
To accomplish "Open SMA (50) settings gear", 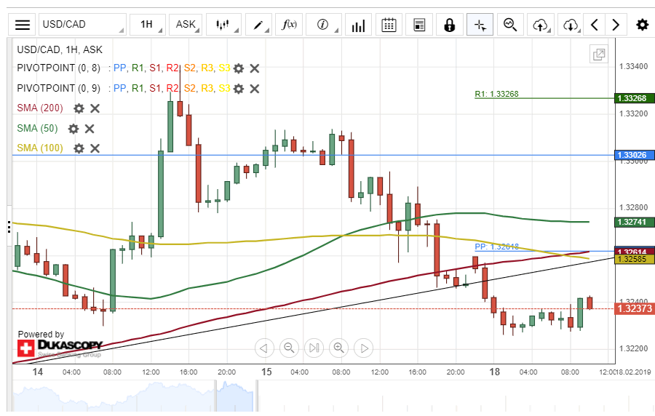I will (x=74, y=129).
